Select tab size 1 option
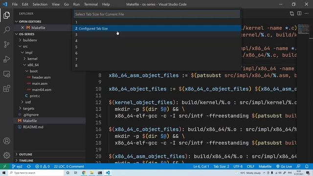This screenshot has height=176, width=313. (156, 22)
